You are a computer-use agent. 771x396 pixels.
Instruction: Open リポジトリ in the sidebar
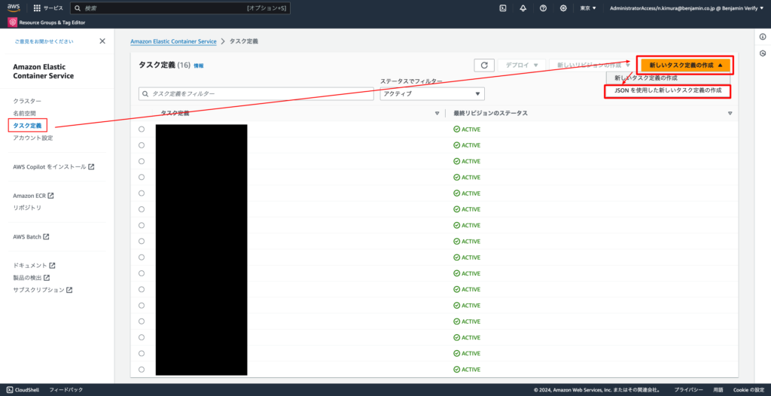pos(27,208)
